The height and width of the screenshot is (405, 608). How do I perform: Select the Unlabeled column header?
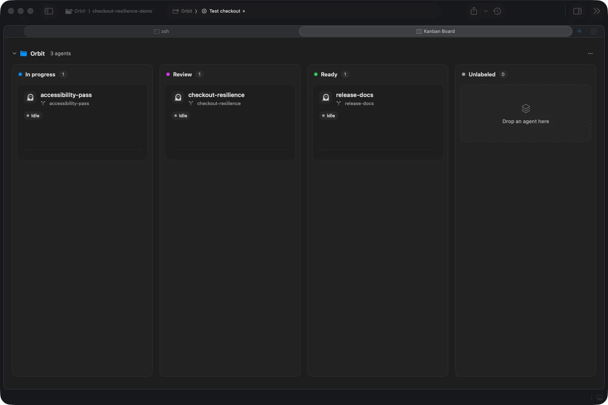click(x=482, y=74)
